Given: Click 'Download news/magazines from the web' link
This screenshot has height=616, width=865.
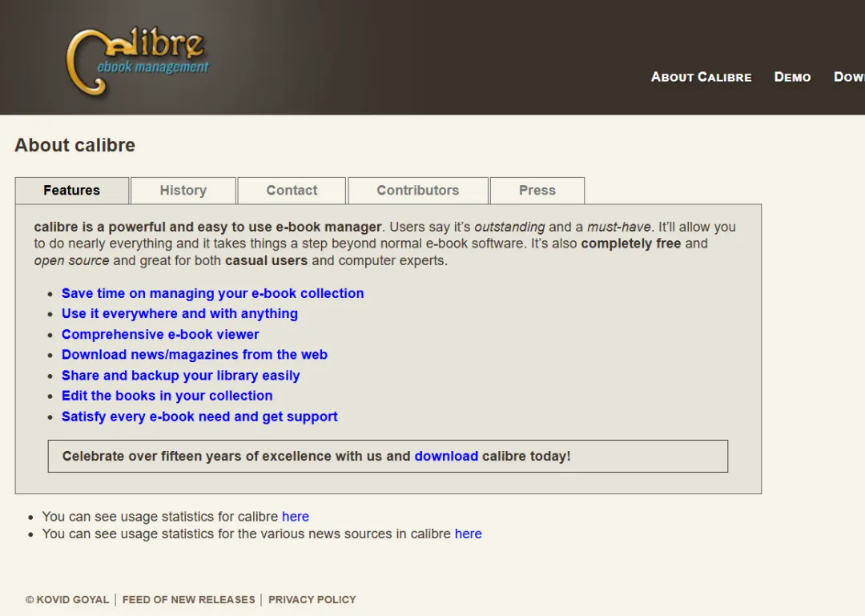Looking at the screenshot, I should pos(194,354).
